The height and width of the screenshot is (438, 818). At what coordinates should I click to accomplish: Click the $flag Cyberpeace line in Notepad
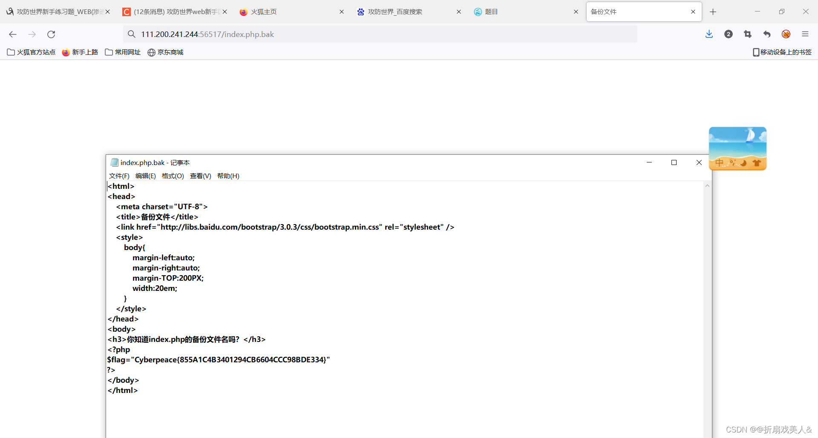(219, 360)
